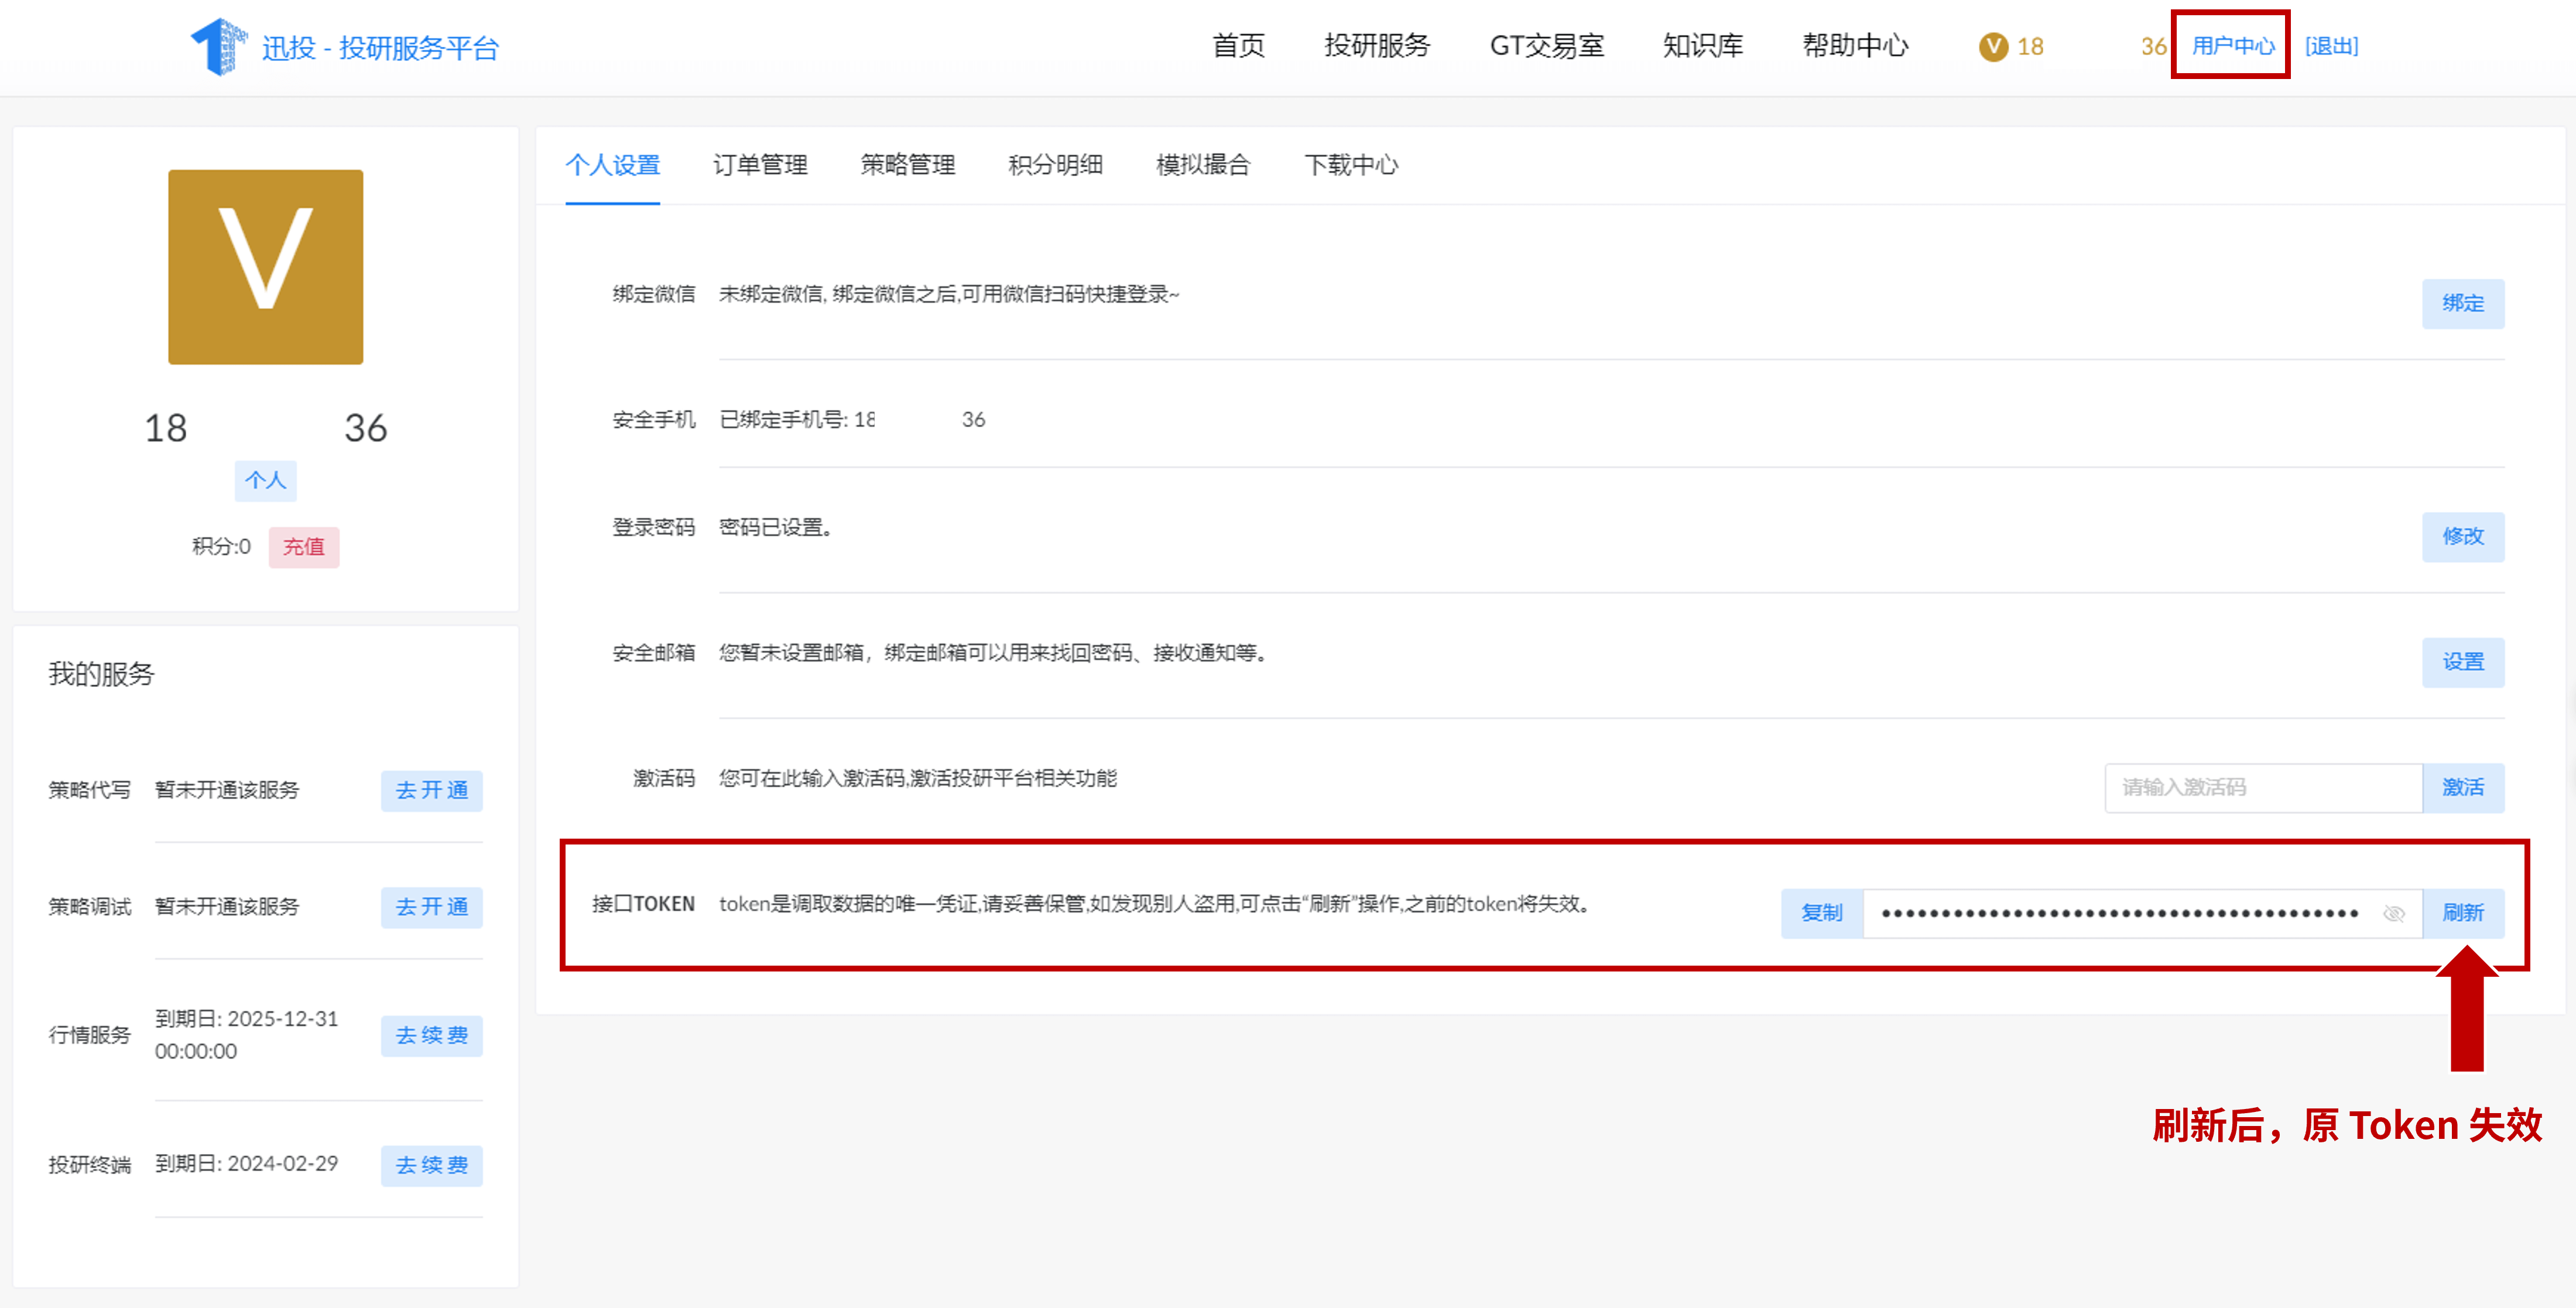Image resolution: width=2576 pixels, height=1308 pixels.
Task: Switch to the 下载中心 tab
Action: tap(1351, 165)
